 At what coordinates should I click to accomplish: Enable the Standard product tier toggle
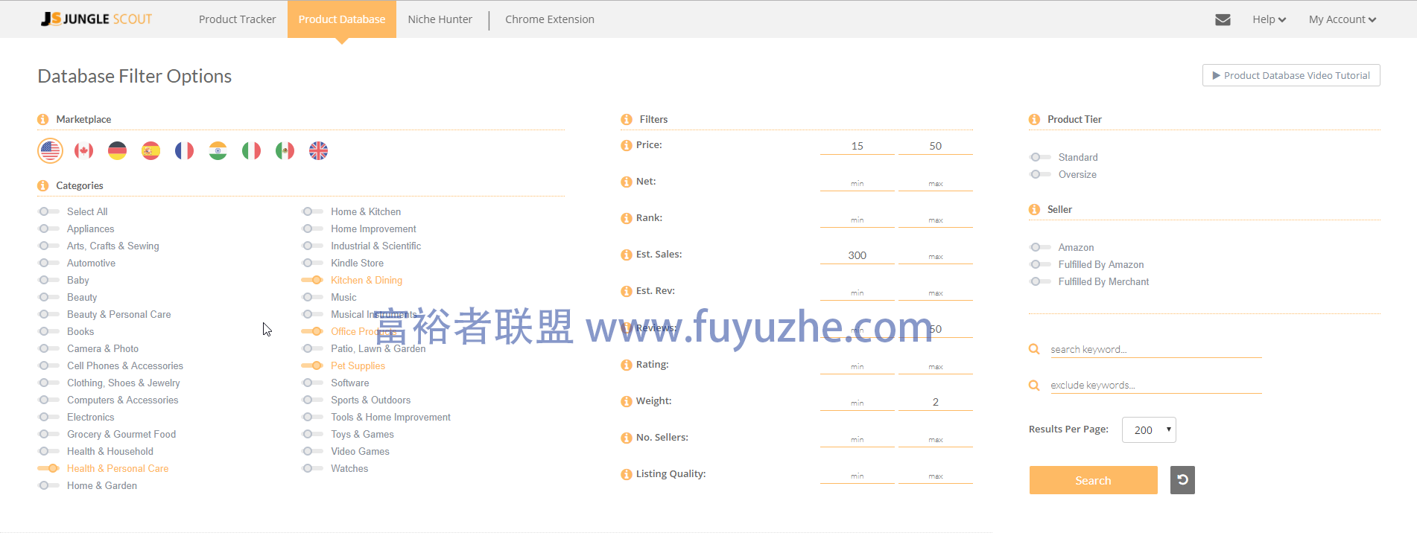1040,157
